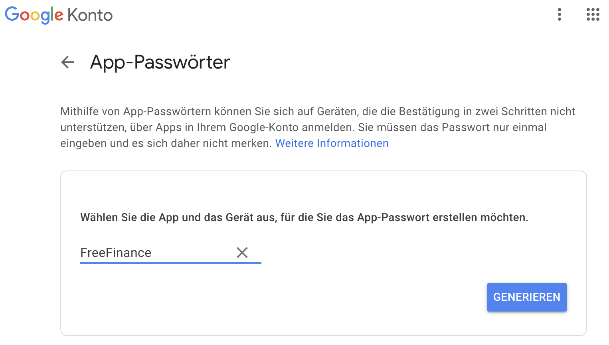Image resolution: width=609 pixels, height=345 pixels.
Task: Click the blue underline below FreeFinance
Action: [x=170, y=263]
